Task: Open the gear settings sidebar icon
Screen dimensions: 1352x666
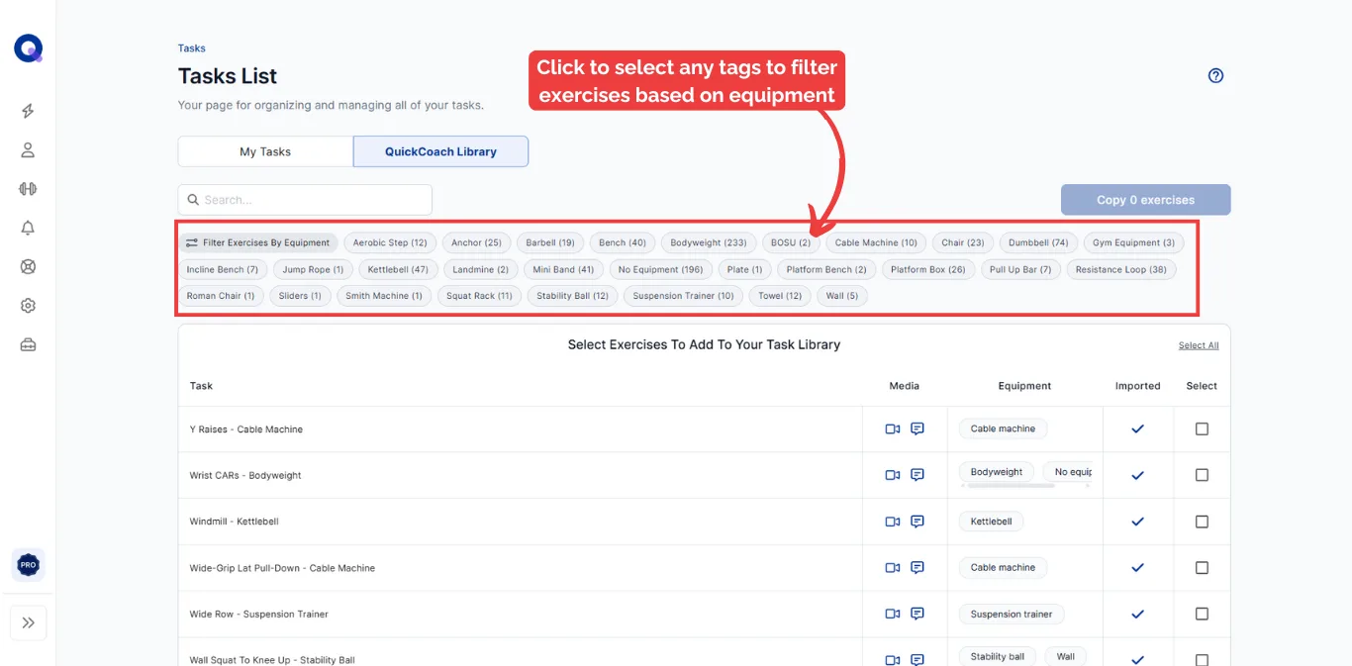Action: click(x=28, y=306)
